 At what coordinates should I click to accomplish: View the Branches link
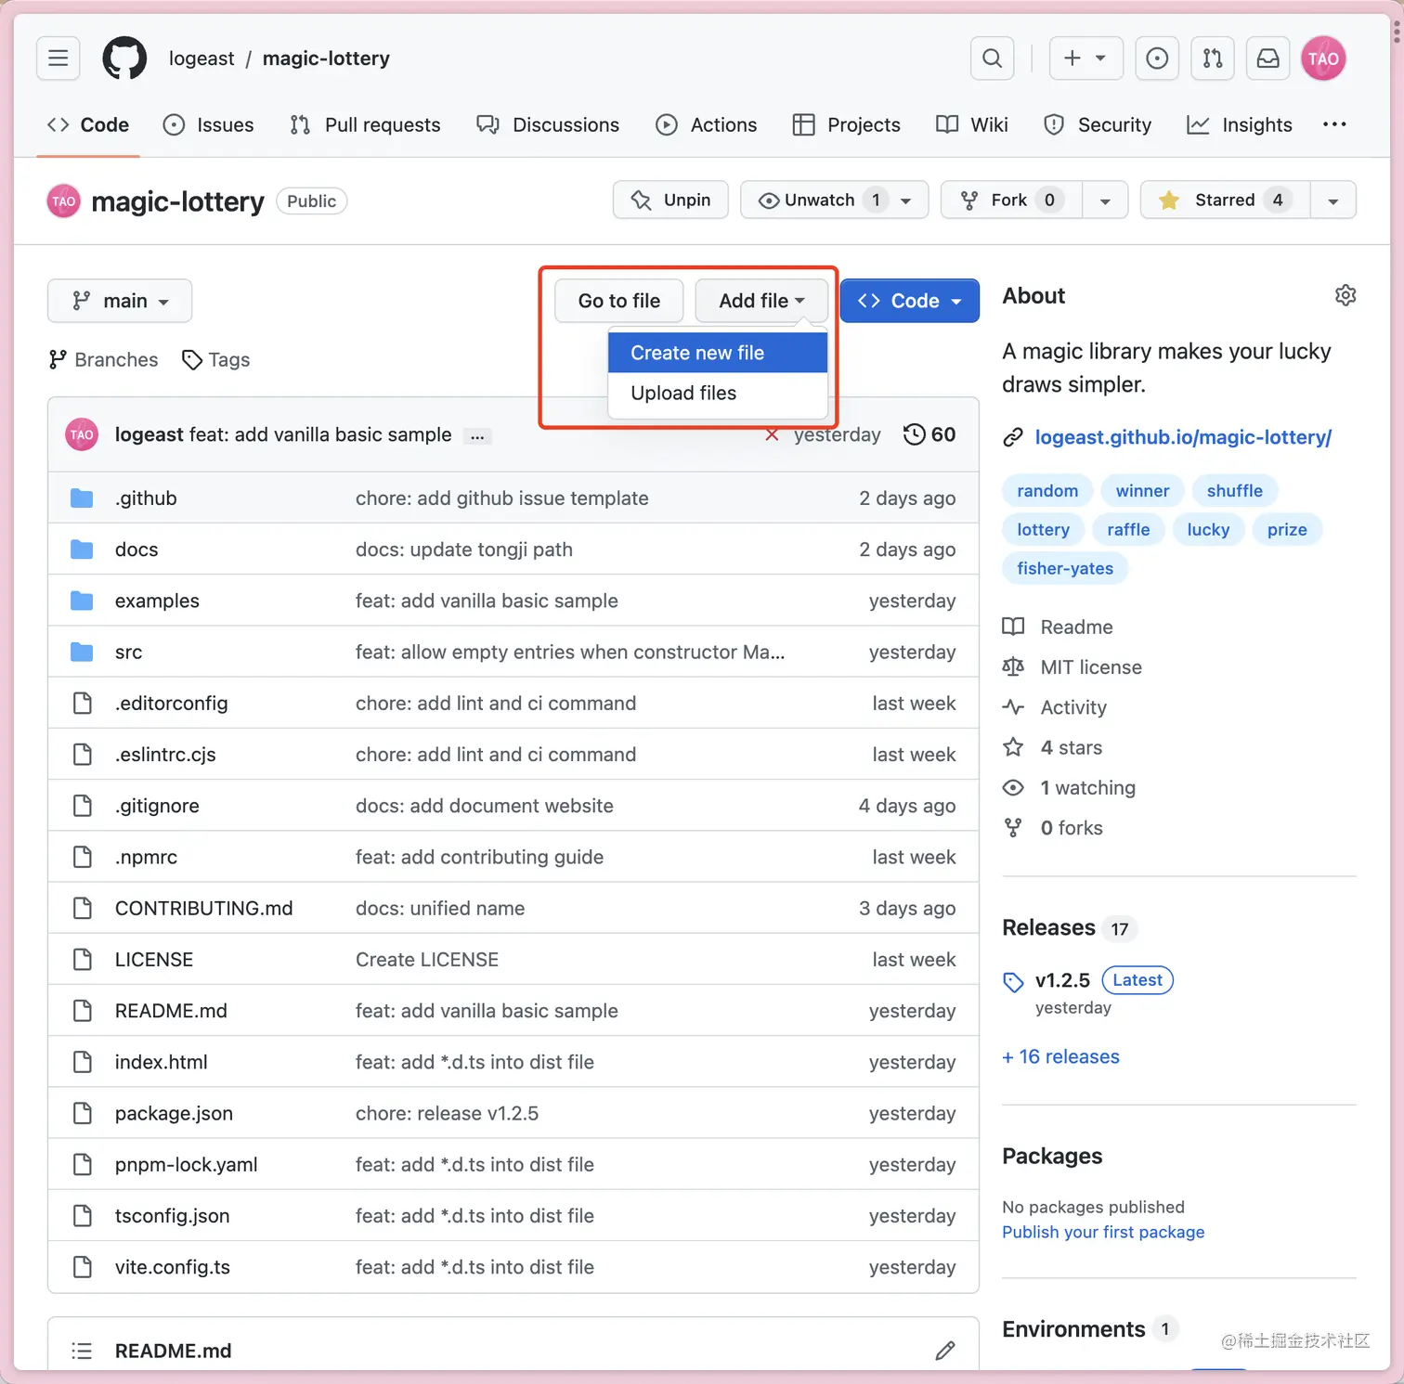pyautogui.click(x=103, y=359)
